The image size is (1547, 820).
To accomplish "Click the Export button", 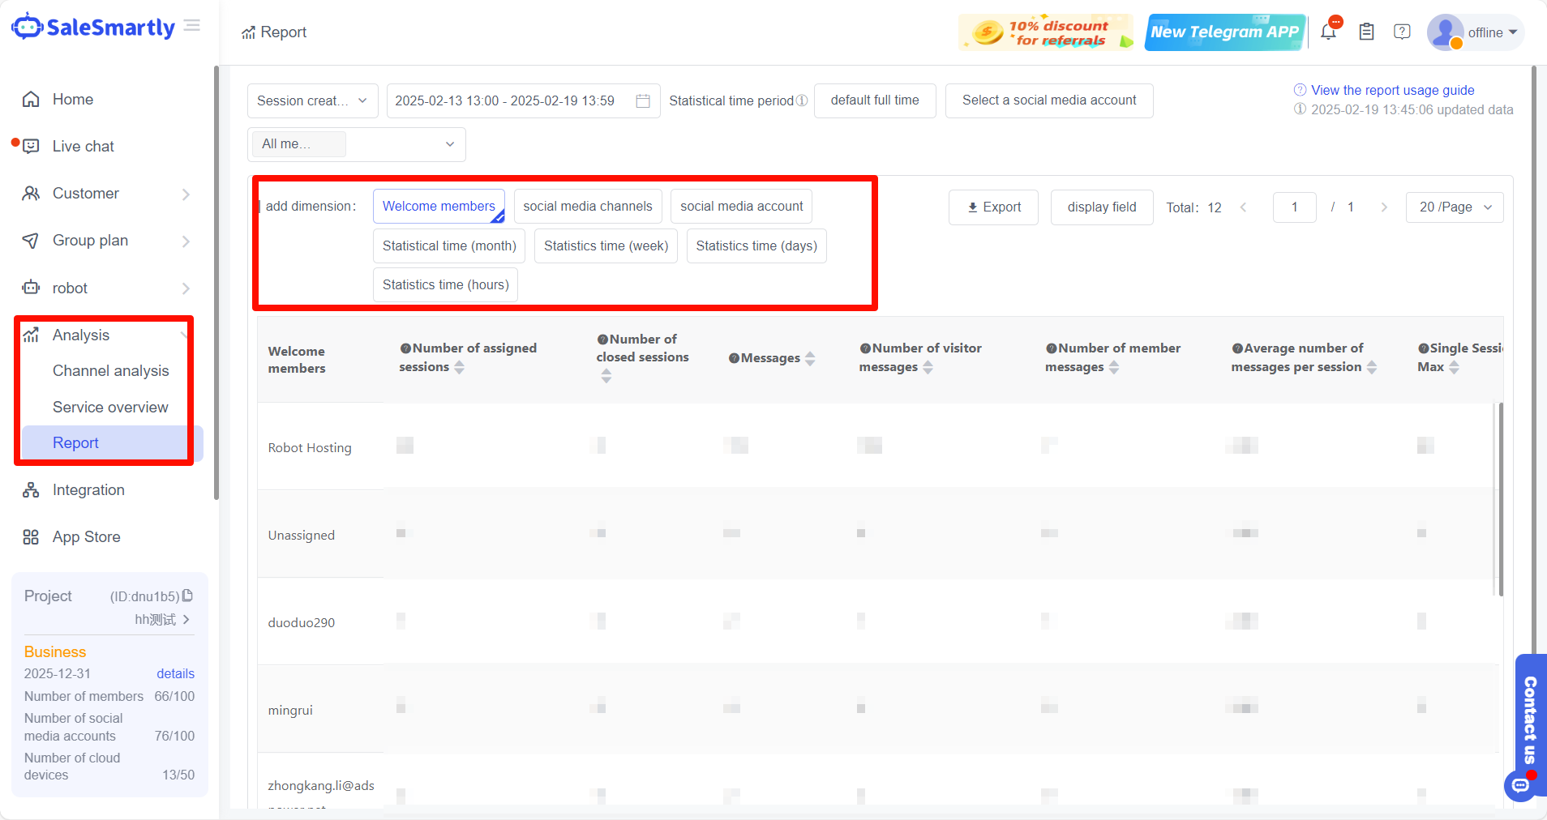I will [993, 207].
